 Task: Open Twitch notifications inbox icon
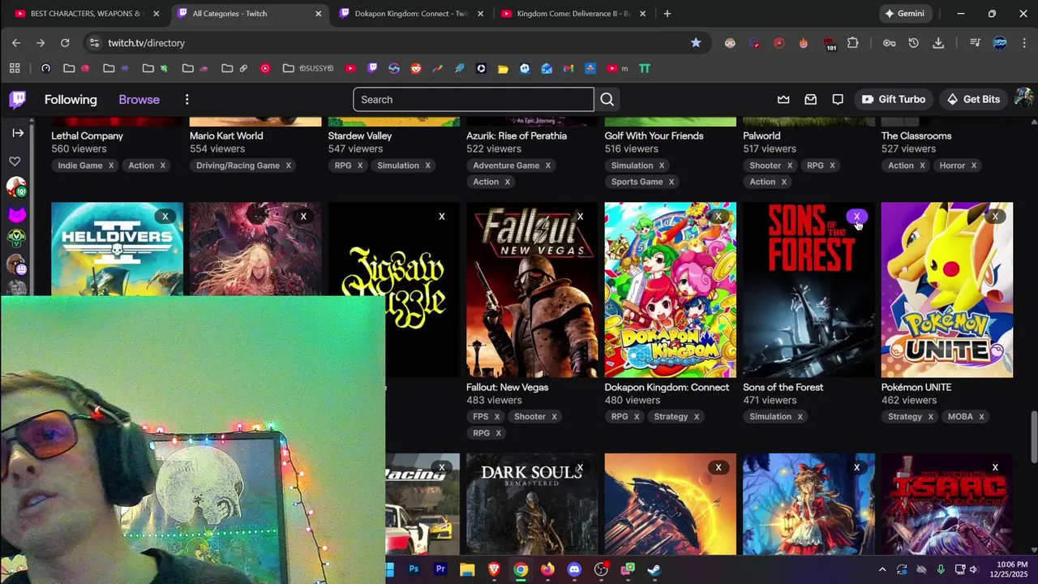point(810,99)
